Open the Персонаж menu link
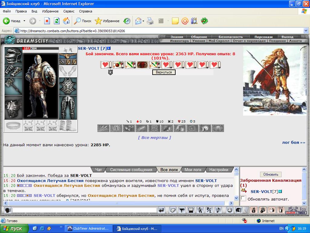Viewport: 310px width, 233px height. [x=264, y=37]
